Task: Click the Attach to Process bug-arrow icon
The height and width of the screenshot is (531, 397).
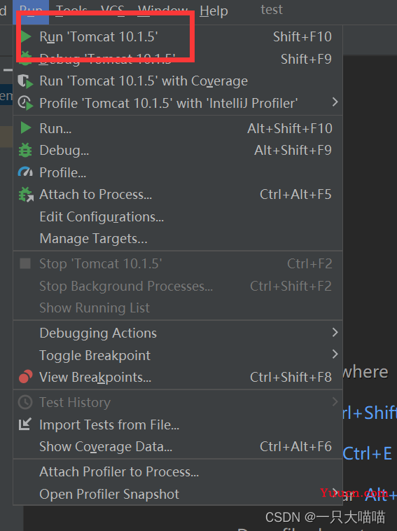Action: pos(26,194)
